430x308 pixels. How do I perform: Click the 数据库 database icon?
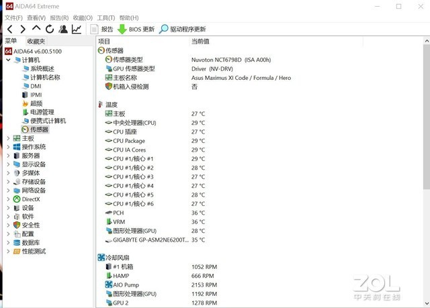17,242
